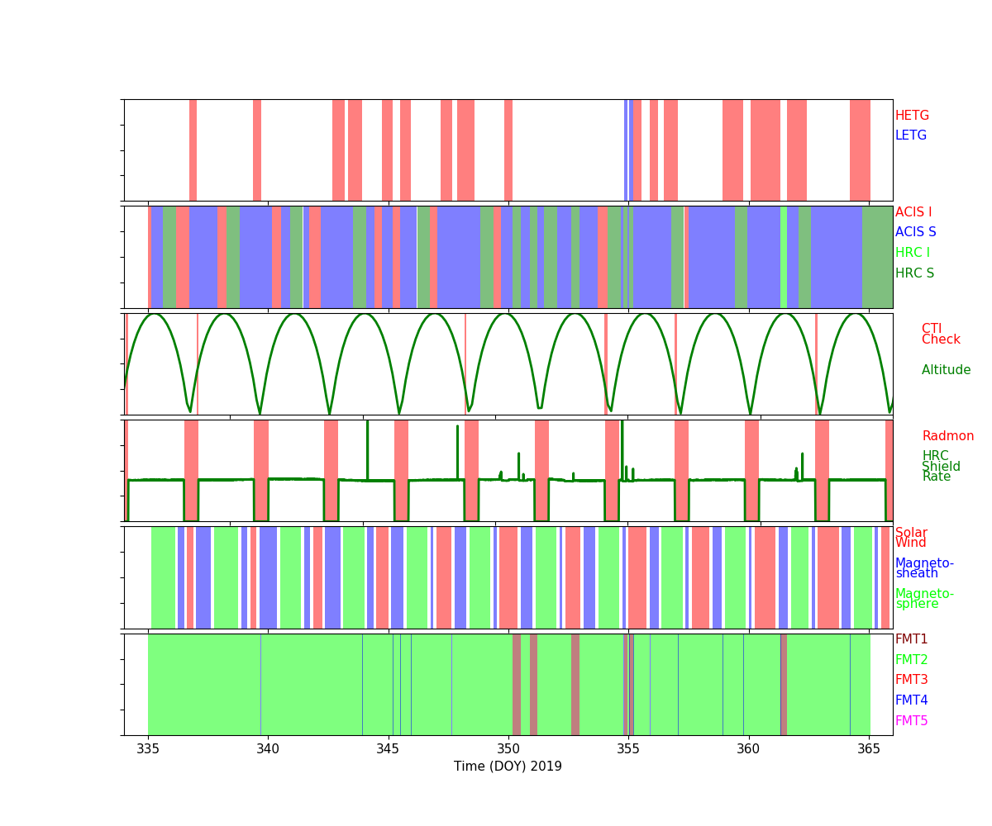Viewport: 992px width, 826px height.
Task: Select the FMT1 legend label
Action: point(911,639)
